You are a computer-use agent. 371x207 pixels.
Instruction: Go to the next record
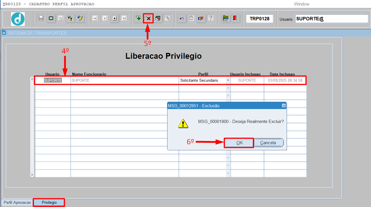115,18
